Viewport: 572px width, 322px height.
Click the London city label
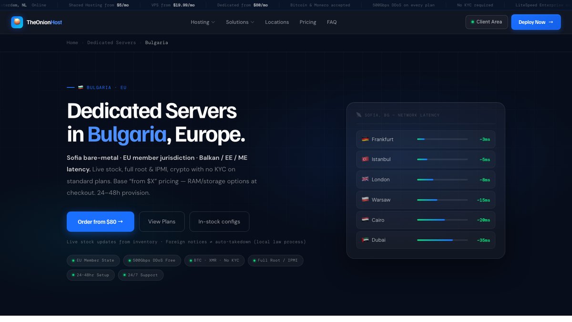[x=381, y=179]
